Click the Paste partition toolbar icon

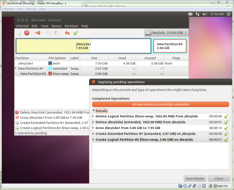pyautogui.click(x=57, y=33)
